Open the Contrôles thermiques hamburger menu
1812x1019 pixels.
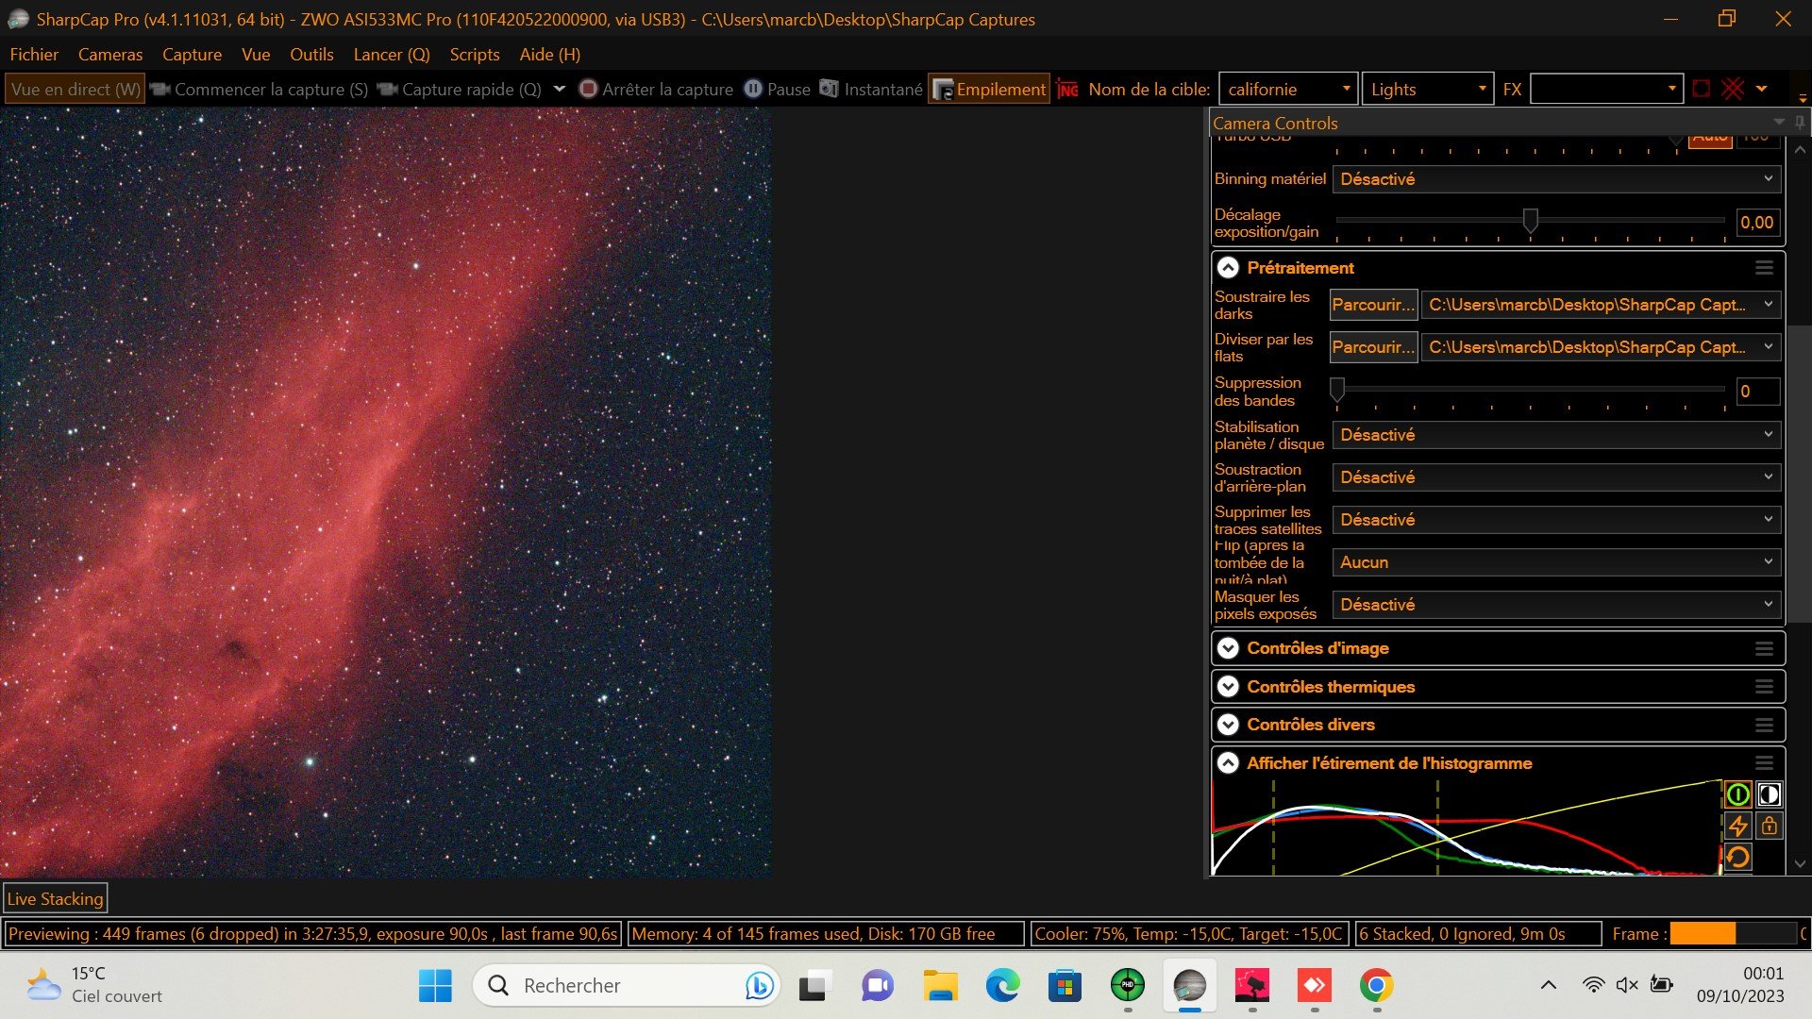click(1764, 687)
